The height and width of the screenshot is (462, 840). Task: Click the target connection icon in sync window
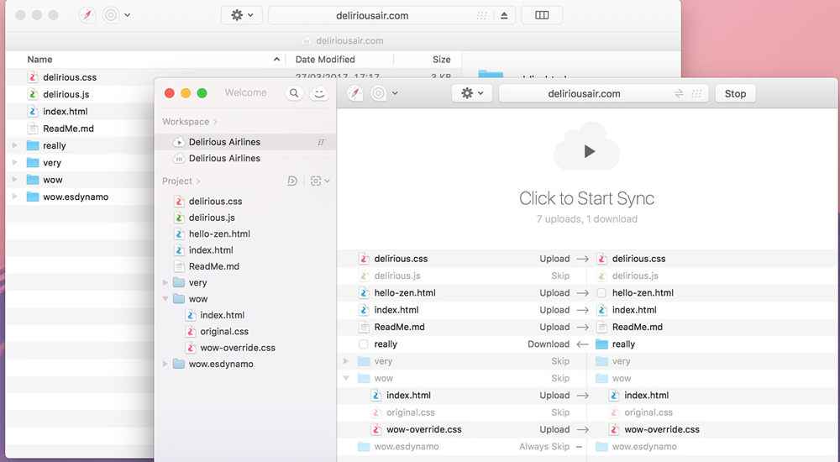(x=378, y=93)
